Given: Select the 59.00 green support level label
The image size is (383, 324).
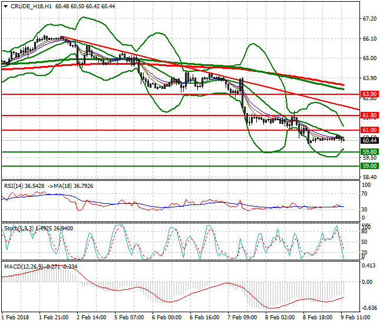Looking at the screenshot, I should click(x=369, y=166).
